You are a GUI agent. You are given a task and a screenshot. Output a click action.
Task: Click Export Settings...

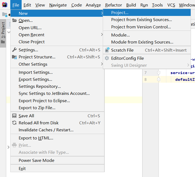point(57,79)
